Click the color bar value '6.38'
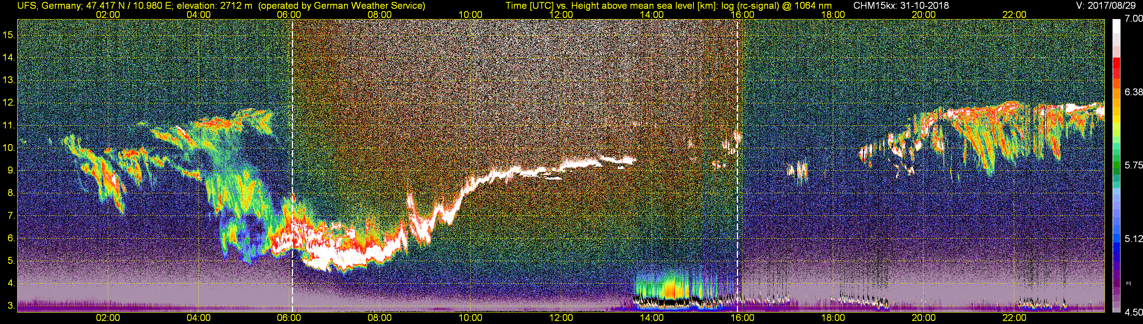This screenshot has width=1143, height=324. (x=1134, y=92)
